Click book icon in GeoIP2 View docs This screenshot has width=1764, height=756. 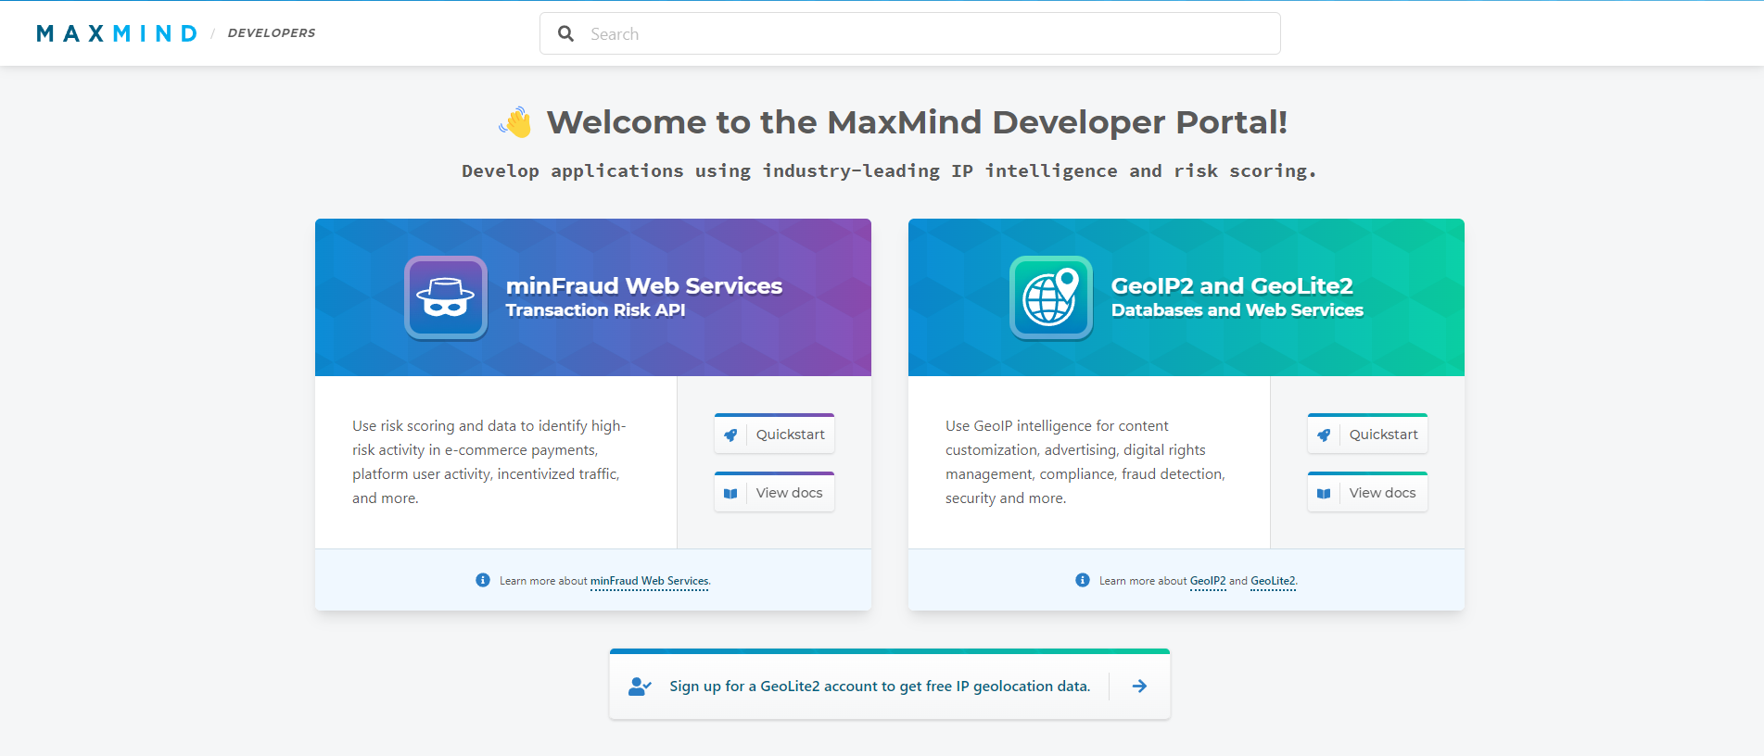1324,493
